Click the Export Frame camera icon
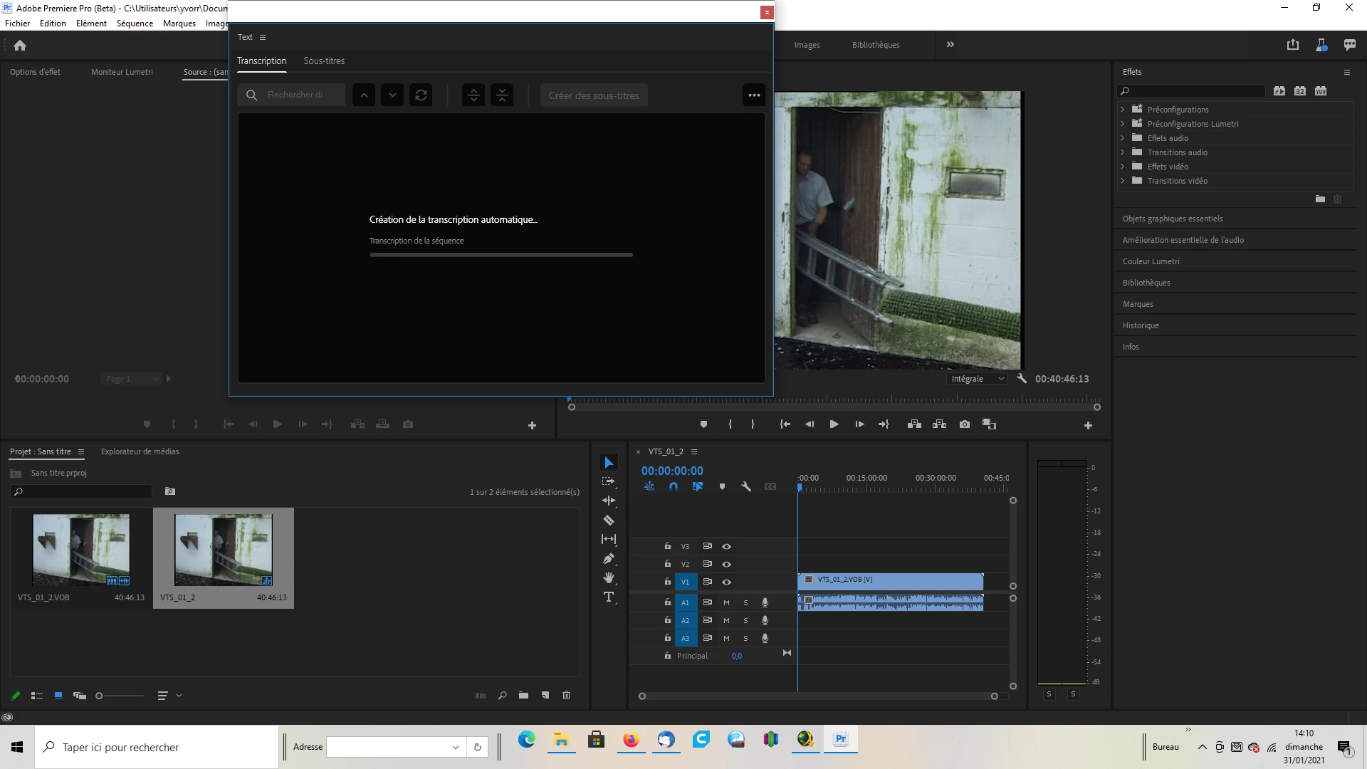Viewport: 1367px width, 769px height. [964, 424]
